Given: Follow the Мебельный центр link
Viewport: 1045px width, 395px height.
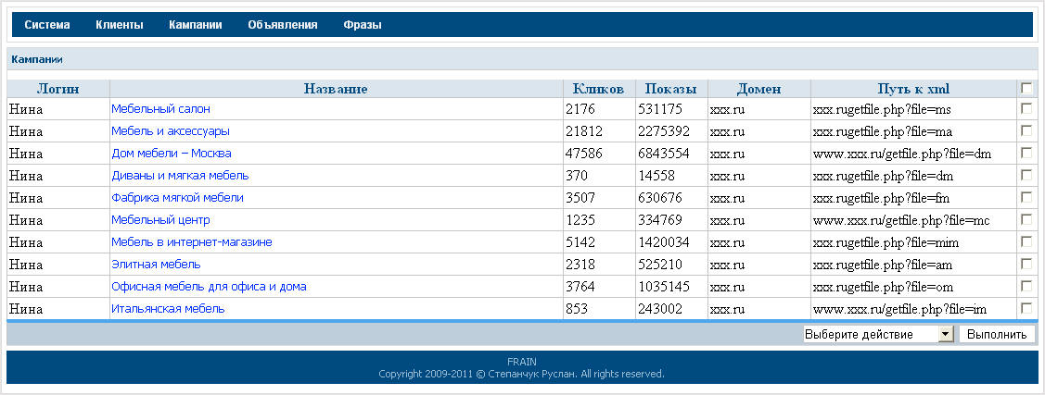Looking at the screenshot, I should click(160, 220).
